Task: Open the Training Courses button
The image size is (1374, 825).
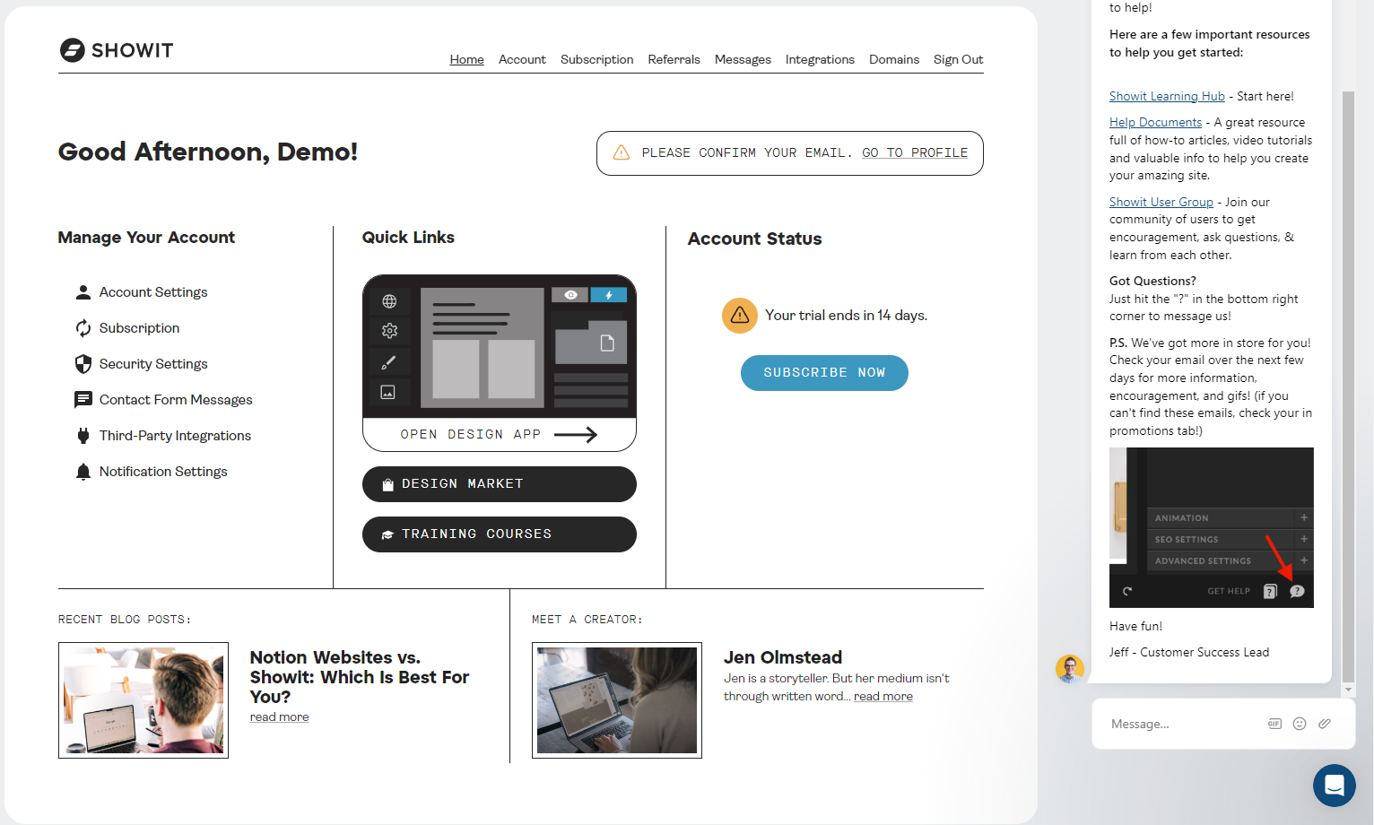Action: 500,534
